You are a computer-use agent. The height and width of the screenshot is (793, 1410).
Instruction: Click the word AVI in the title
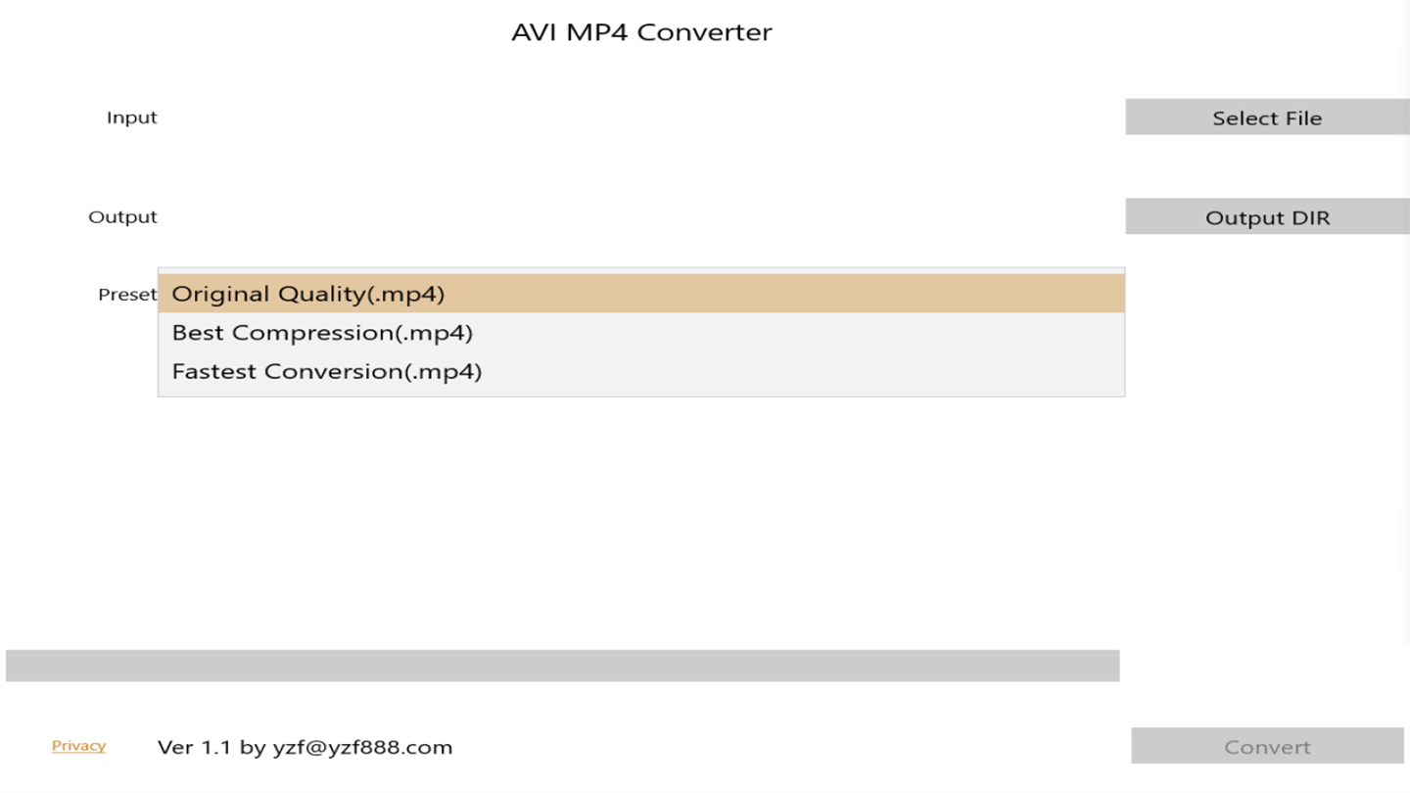point(535,32)
